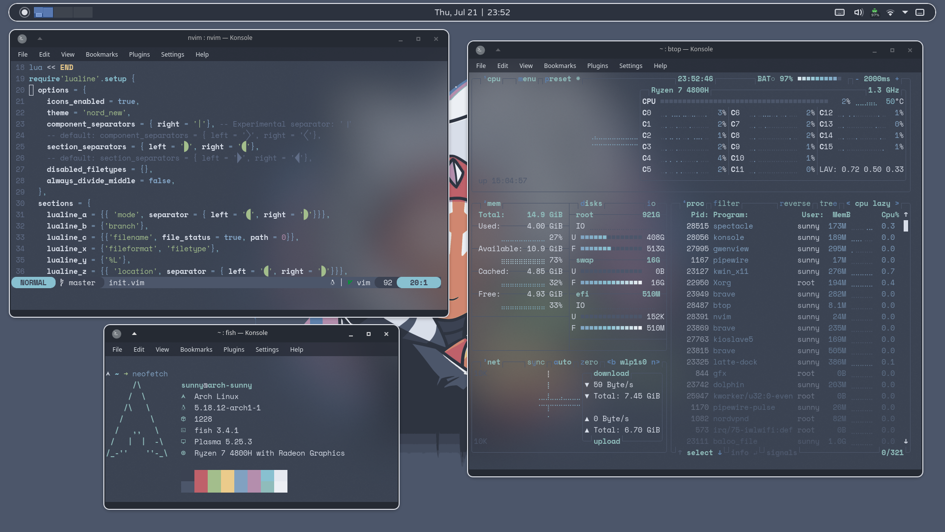The height and width of the screenshot is (532, 945).
Task: Toggle reverse sorting in btop proc box
Action: [794, 203]
